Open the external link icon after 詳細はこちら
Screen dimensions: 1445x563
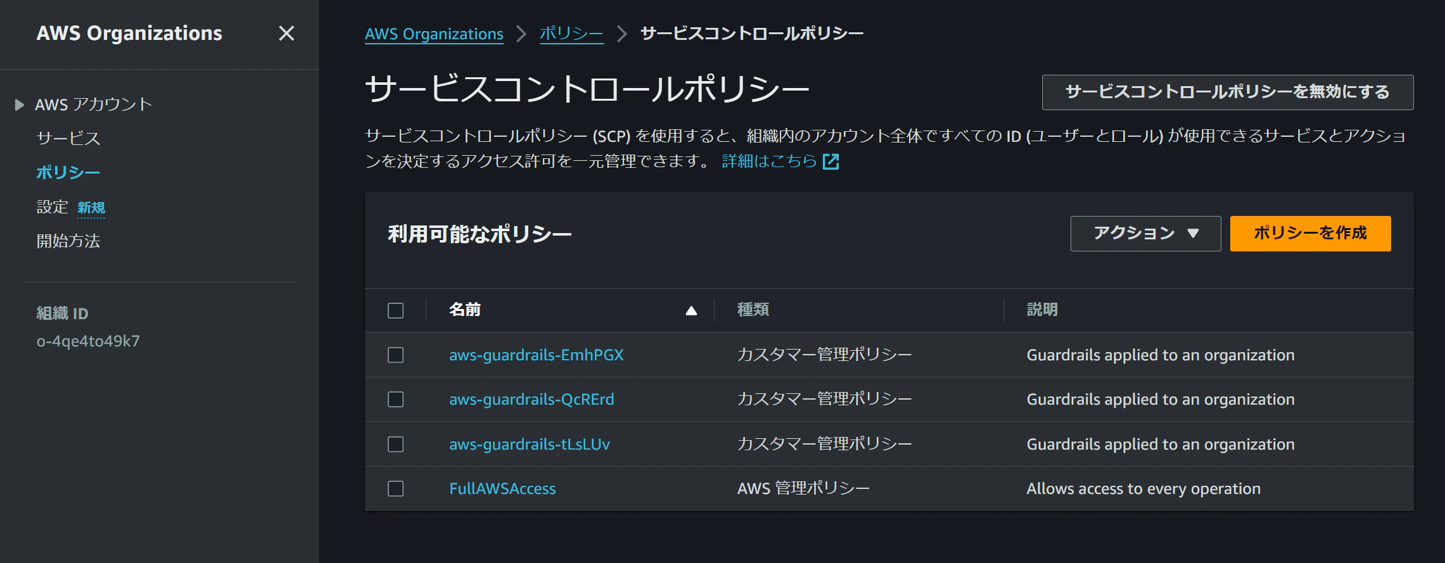[x=831, y=161]
